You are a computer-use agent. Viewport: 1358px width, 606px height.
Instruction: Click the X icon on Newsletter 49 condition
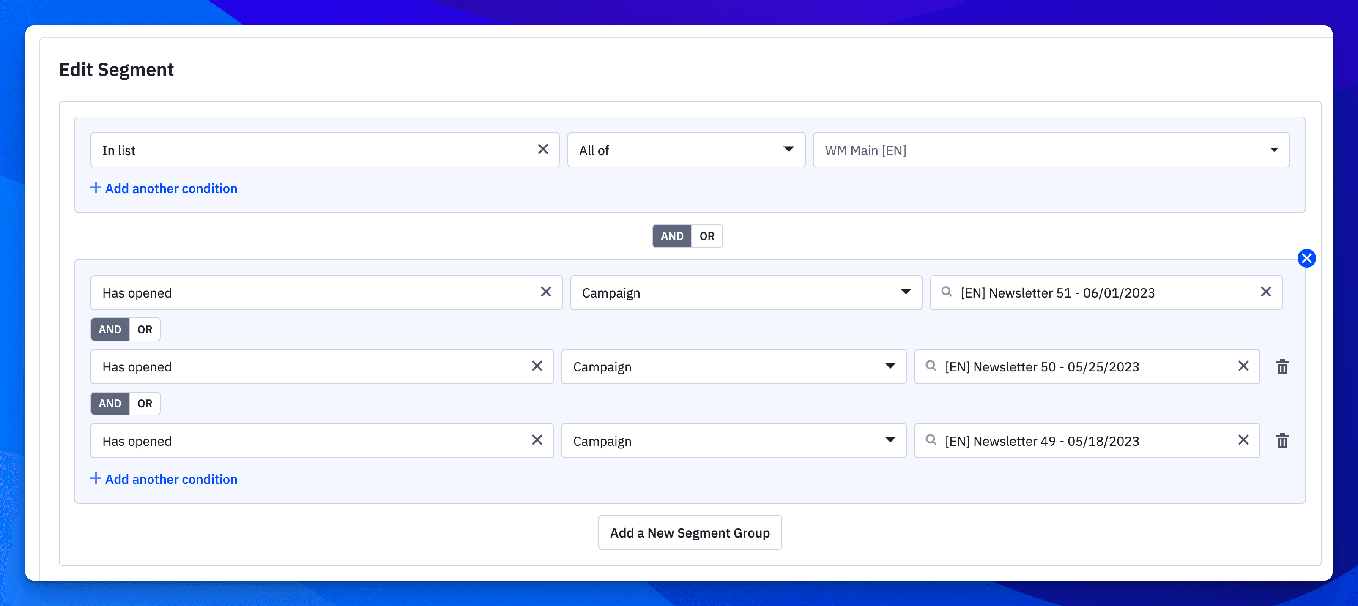[x=1246, y=441]
